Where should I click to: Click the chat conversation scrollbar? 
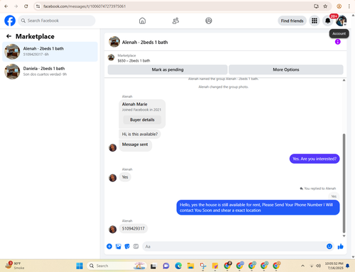coord(344,183)
